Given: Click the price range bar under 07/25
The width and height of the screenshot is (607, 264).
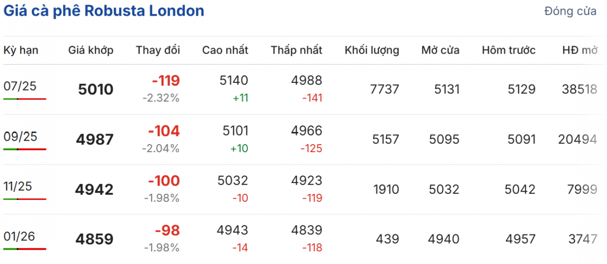Looking at the screenshot, I should click(x=25, y=99).
